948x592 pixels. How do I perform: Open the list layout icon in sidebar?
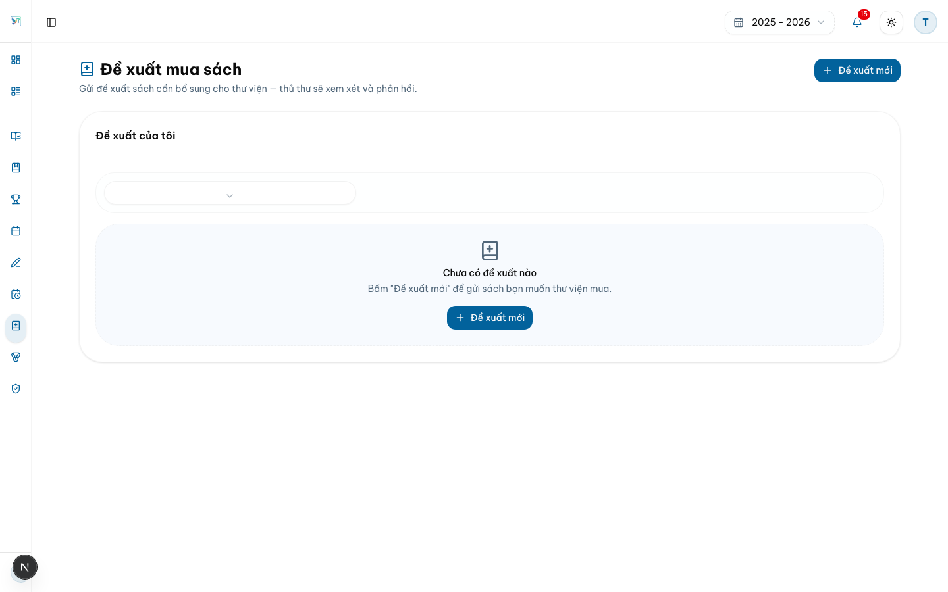pos(16,91)
